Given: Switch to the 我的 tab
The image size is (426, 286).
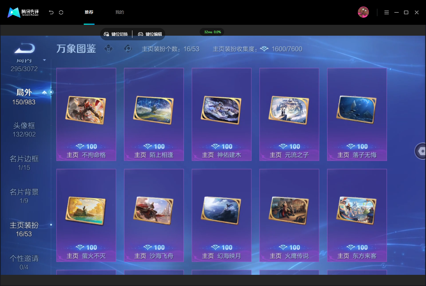Looking at the screenshot, I should pyautogui.click(x=120, y=12).
